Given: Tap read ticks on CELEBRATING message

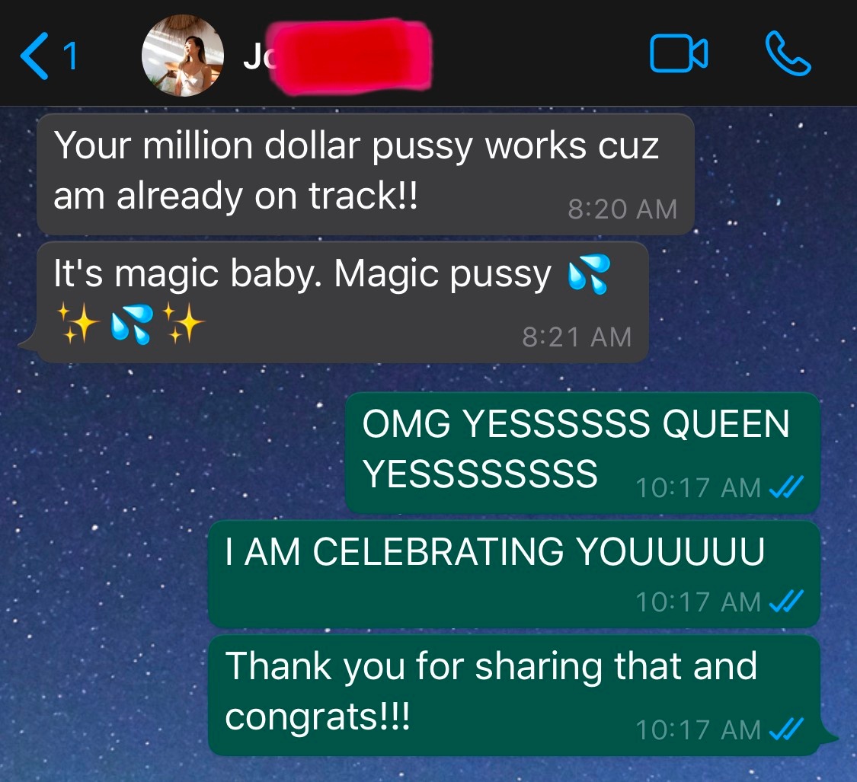Looking at the screenshot, I should [x=786, y=601].
